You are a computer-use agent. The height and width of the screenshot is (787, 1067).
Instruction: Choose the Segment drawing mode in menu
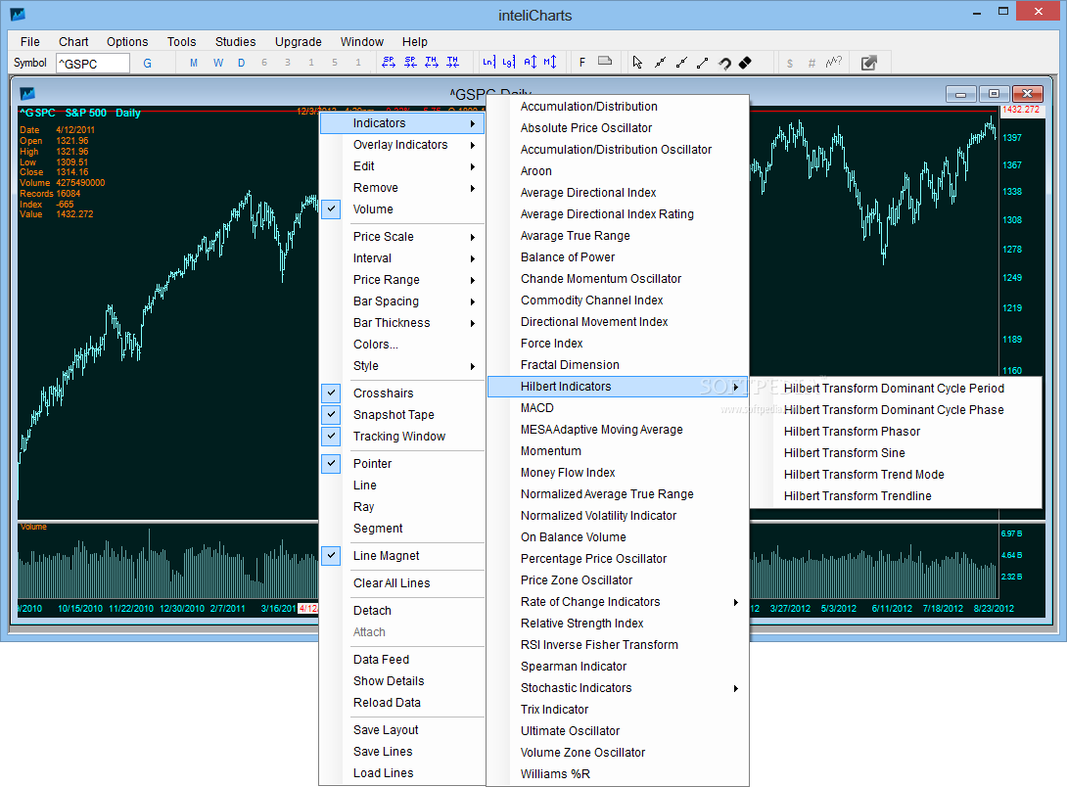click(x=402, y=529)
